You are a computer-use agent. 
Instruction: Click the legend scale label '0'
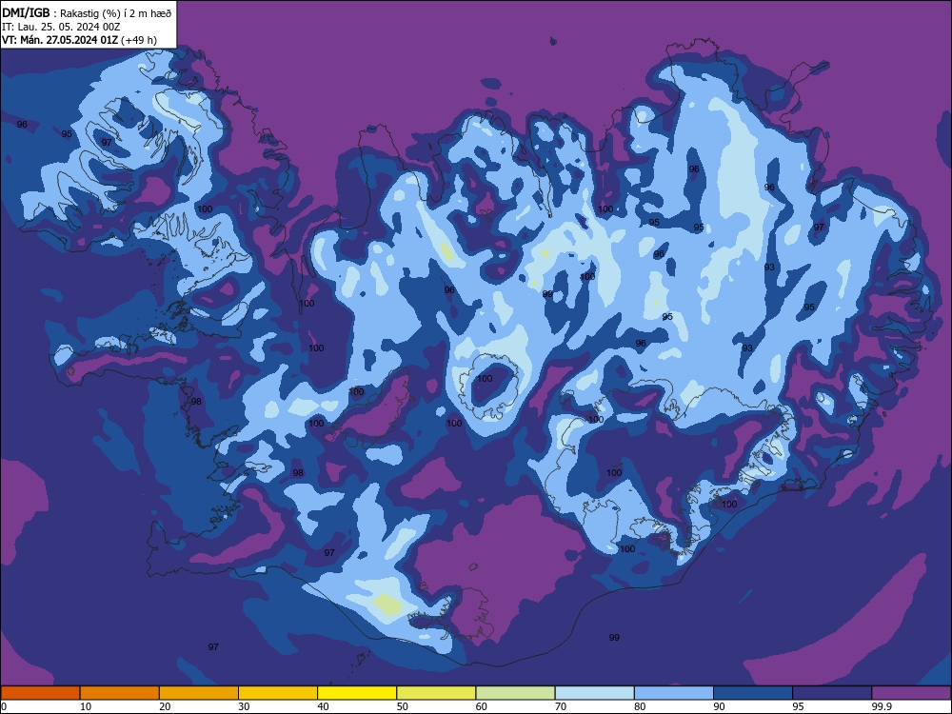[x=4, y=706]
